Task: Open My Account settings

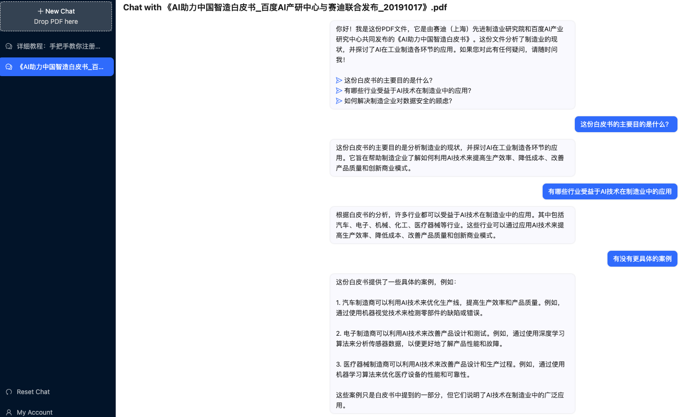Action: 35,412
